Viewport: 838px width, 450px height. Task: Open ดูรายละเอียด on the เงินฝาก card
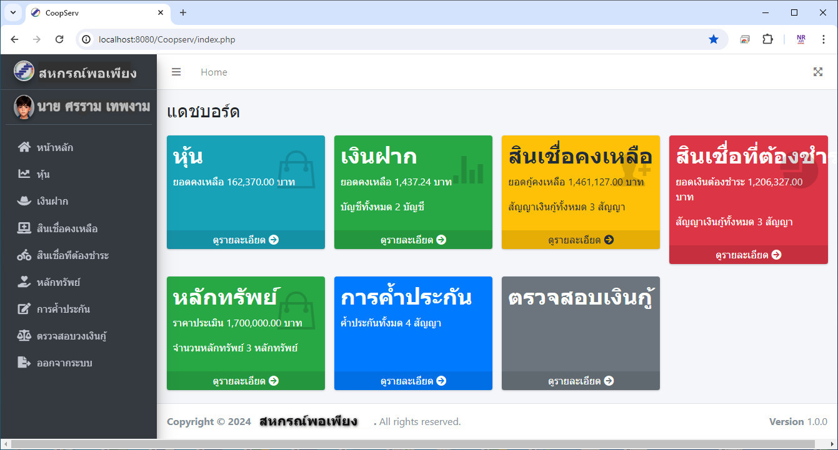tap(413, 240)
